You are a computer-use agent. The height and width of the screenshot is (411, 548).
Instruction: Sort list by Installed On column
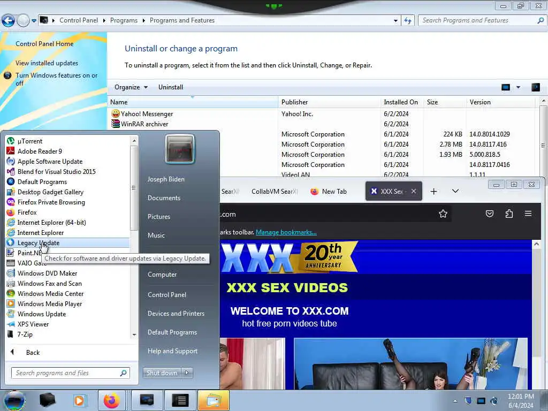coord(402,102)
